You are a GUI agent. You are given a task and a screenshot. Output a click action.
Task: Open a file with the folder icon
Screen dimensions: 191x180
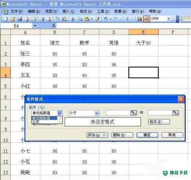pyautogui.click(x=13, y=19)
